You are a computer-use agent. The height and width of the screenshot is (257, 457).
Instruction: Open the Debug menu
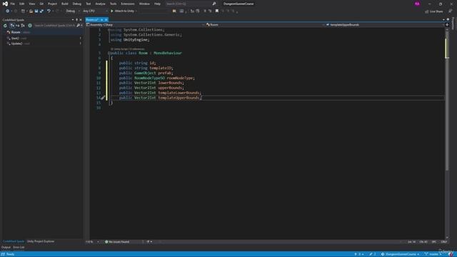click(x=77, y=4)
